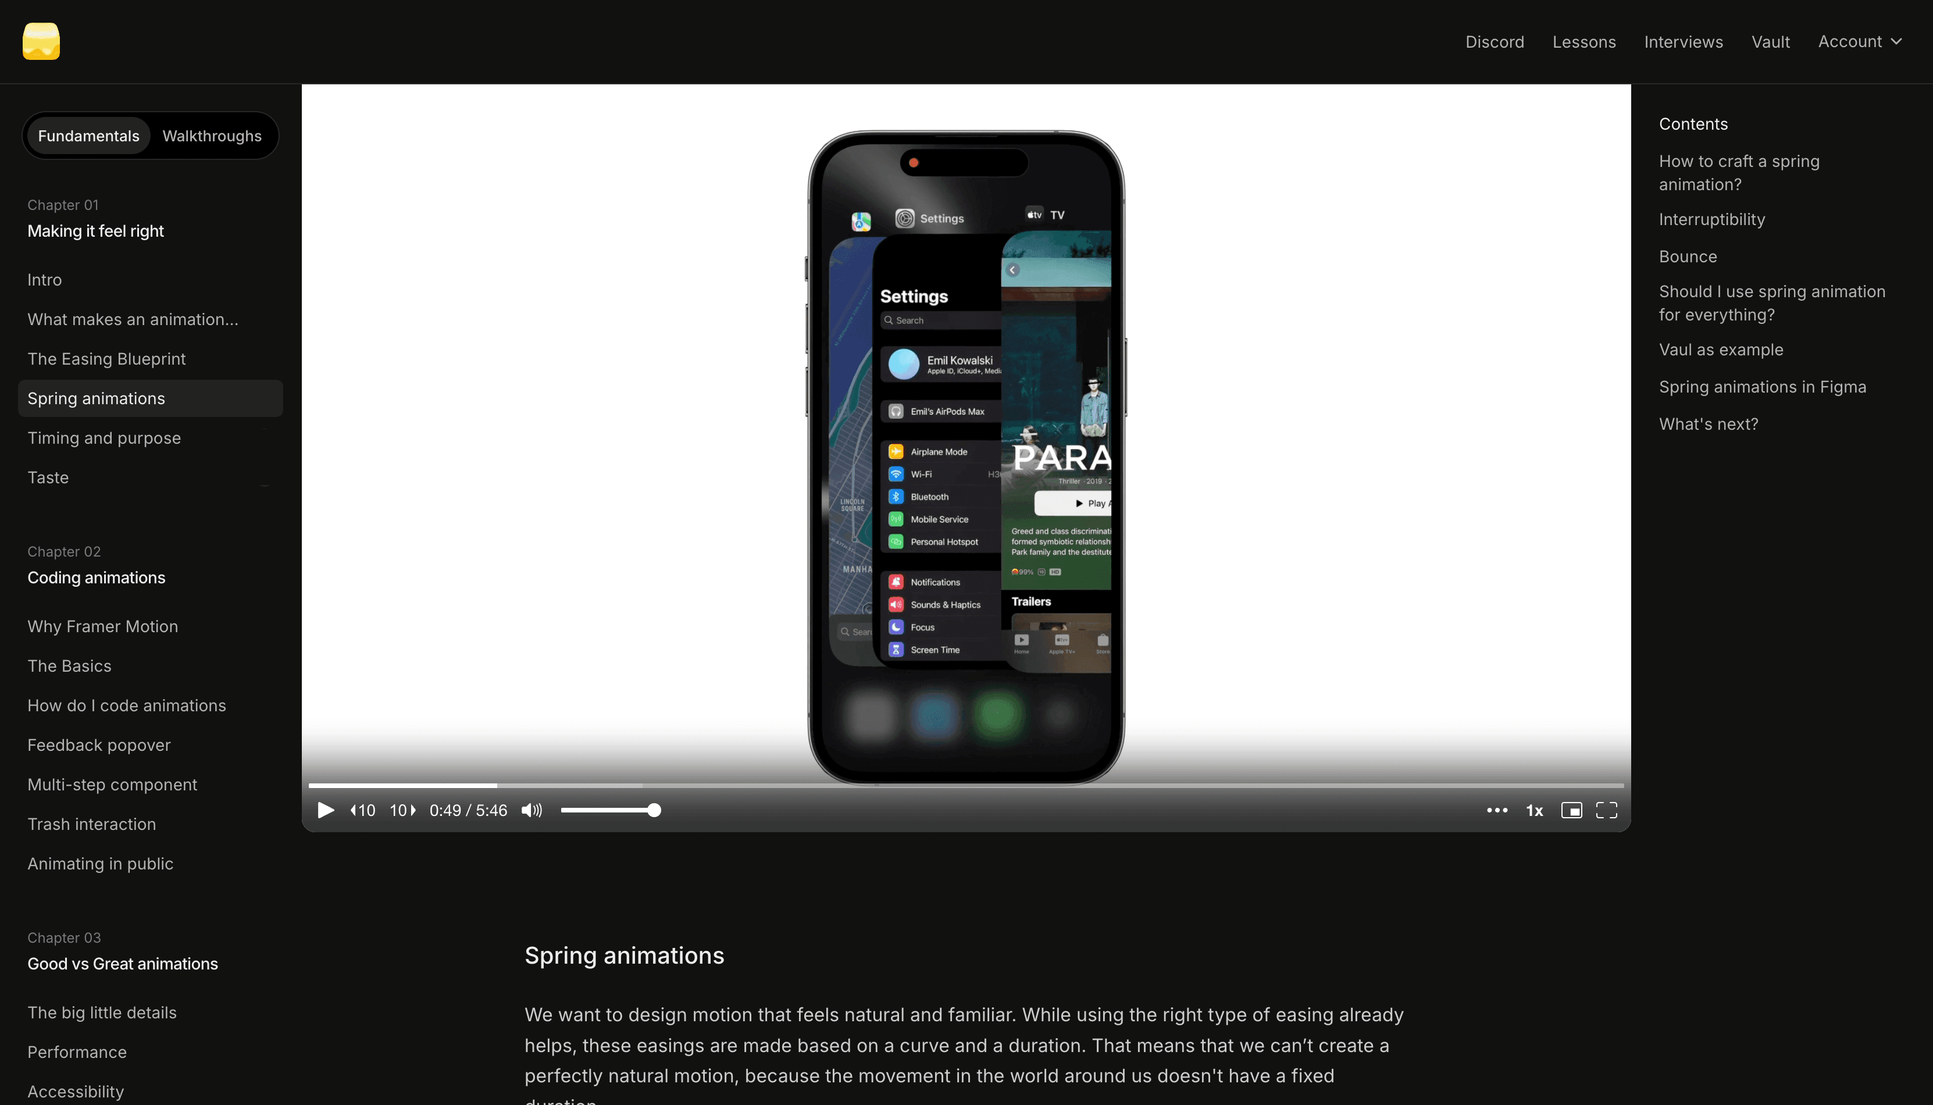The height and width of the screenshot is (1105, 1933).
Task: Drag the volume slider to adjust level
Action: [653, 810]
